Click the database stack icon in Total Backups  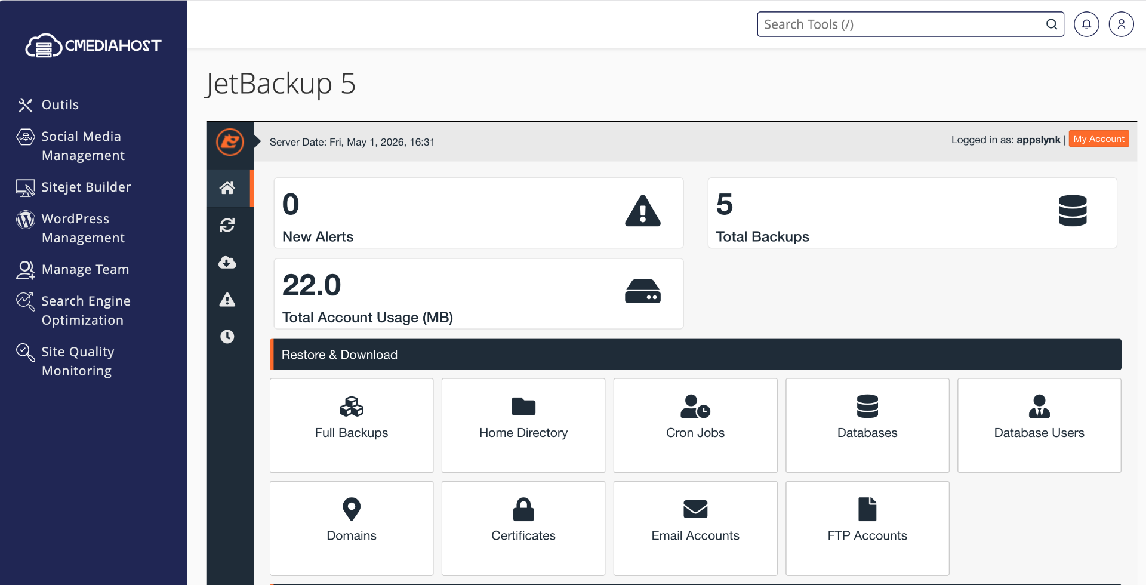[1073, 211]
